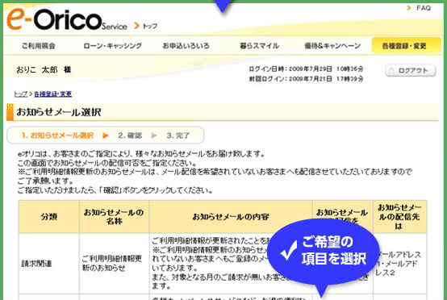
Task: Click the お知らせメールの配信先は column header
Action: point(399,217)
